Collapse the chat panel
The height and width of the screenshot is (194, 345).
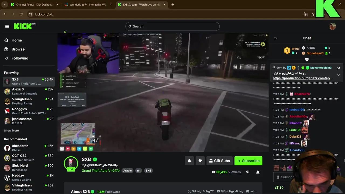pyautogui.click(x=275, y=38)
